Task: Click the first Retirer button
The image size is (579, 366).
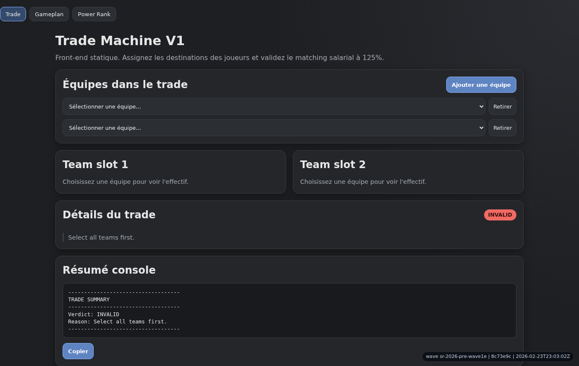Action: pyautogui.click(x=502, y=106)
